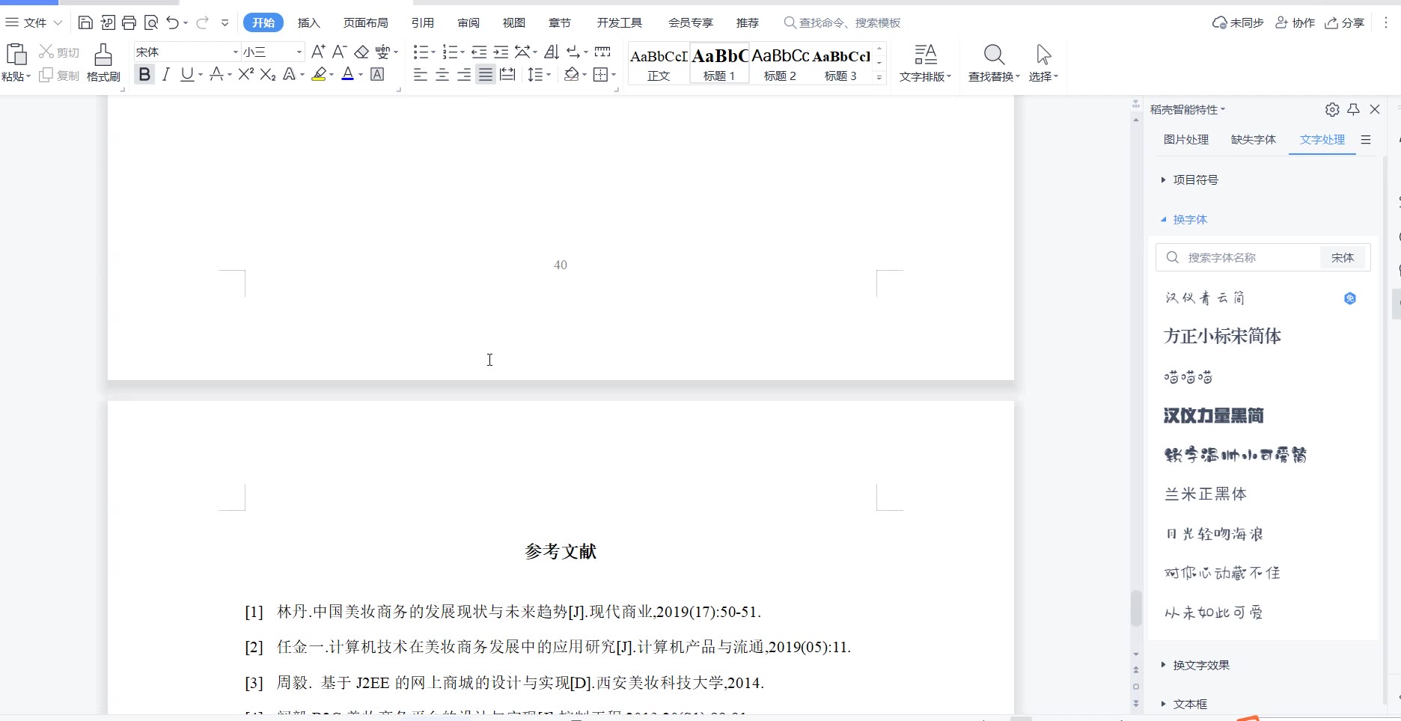The width and height of the screenshot is (1401, 721).
Task: Apply the 标题 2 style
Action: 780,64
